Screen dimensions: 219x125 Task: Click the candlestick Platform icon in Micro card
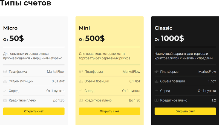(x=5, y=72)
